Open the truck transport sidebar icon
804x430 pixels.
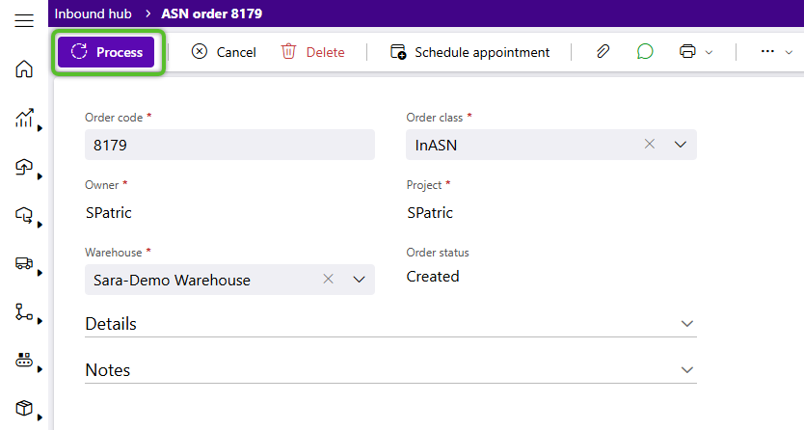tap(24, 263)
